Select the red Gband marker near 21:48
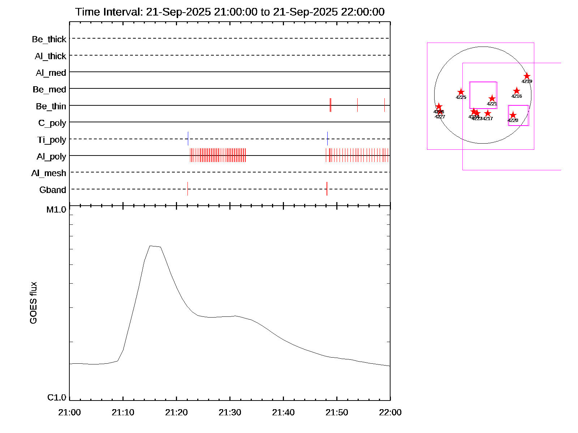 point(327,189)
